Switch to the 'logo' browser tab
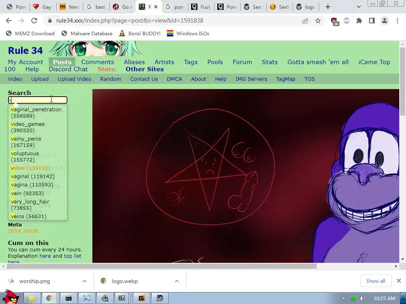The image size is (406, 304). coord(306,7)
